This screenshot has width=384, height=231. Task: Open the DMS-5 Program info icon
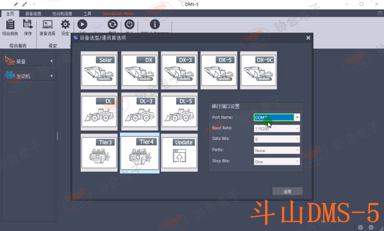pos(155,24)
